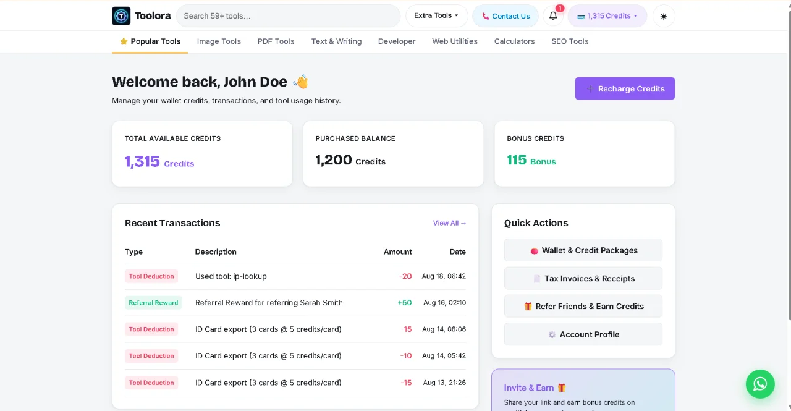Select the Popular Tools tab
This screenshot has height=411, width=791.
(x=150, y=41)
